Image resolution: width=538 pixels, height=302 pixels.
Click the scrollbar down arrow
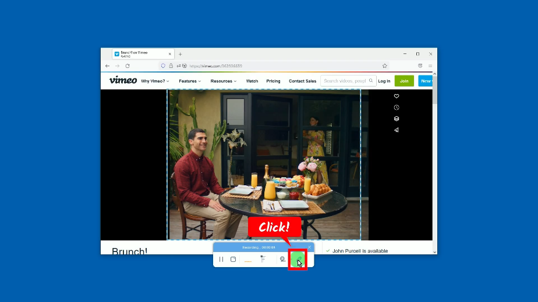pyautogui.click(x=435, y=252)
